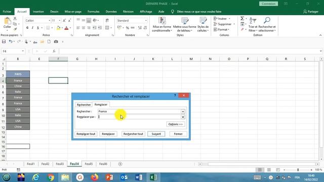This screenshot has width=324, height=182.
Task: Click Dites-nous ce que vous voulez faire
Action: [199, 12]
